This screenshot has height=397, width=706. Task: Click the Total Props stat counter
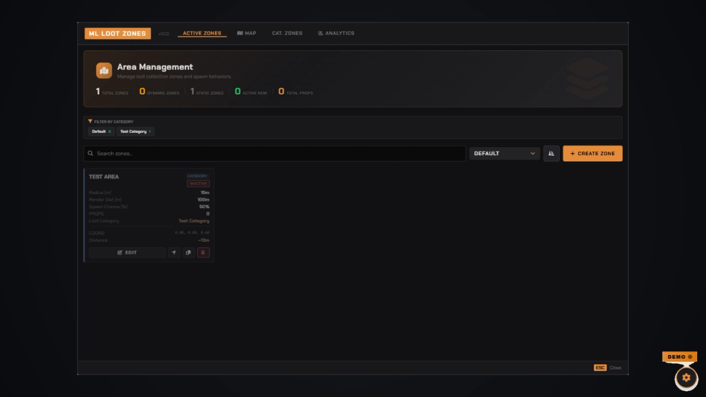296,92
